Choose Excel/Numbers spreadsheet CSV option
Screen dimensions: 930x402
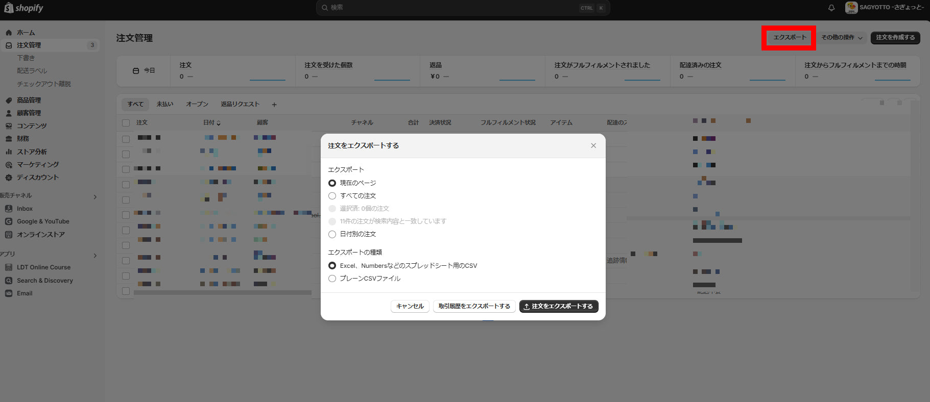[x=332, y=266]
